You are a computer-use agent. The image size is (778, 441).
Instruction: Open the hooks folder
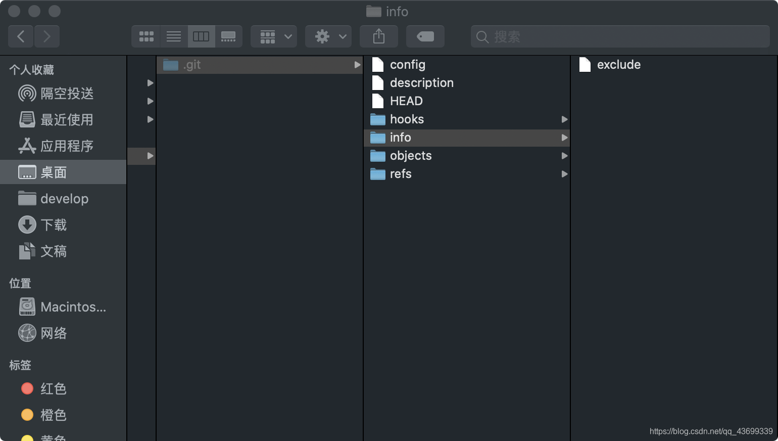click(467, 119)
